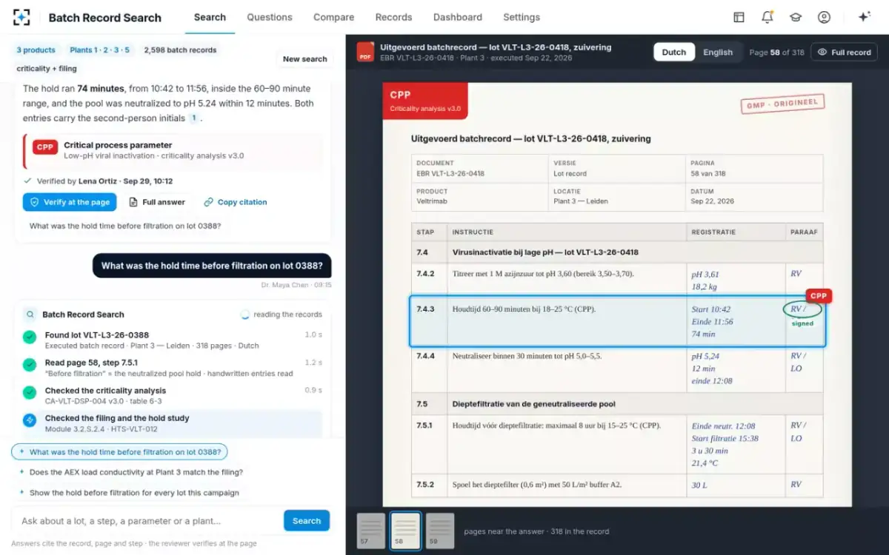889x555 pixels.
Task: Click step row Checked the criticality analysis
Action: [173, 395]
